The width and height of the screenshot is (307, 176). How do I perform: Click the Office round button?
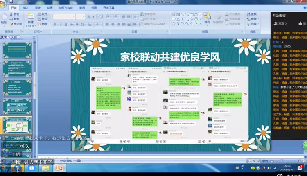3,4
